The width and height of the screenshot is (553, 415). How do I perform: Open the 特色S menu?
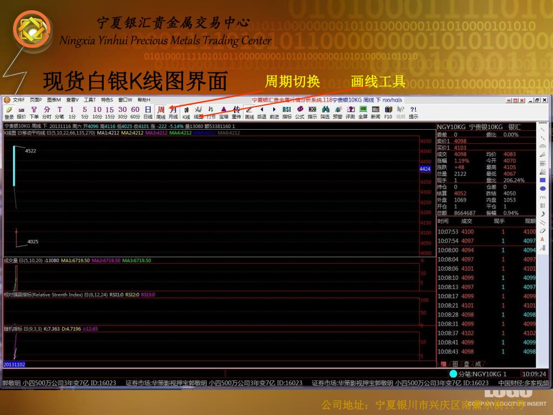(107, 100)
